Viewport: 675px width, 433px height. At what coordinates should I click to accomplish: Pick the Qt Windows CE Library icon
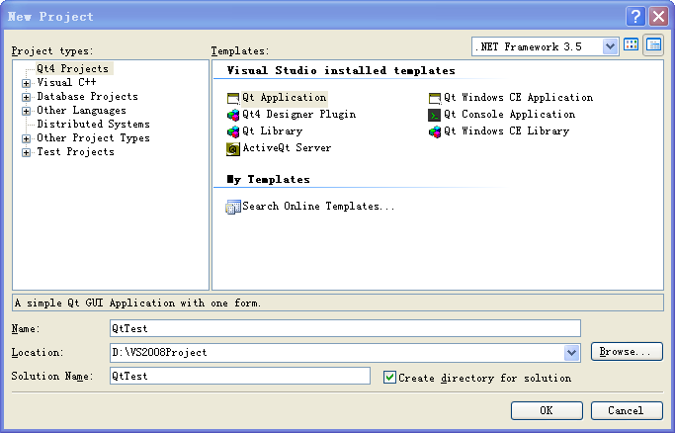pos(435,131)
